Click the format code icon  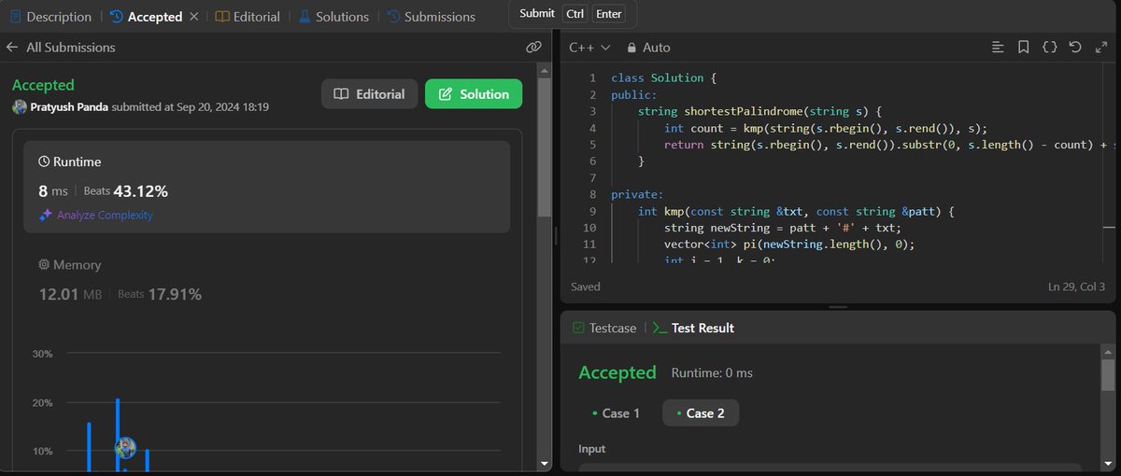point(998,47)
